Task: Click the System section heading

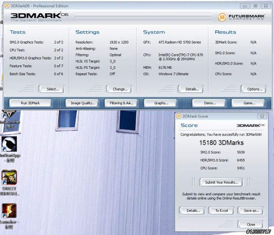Action: (154, 32)
